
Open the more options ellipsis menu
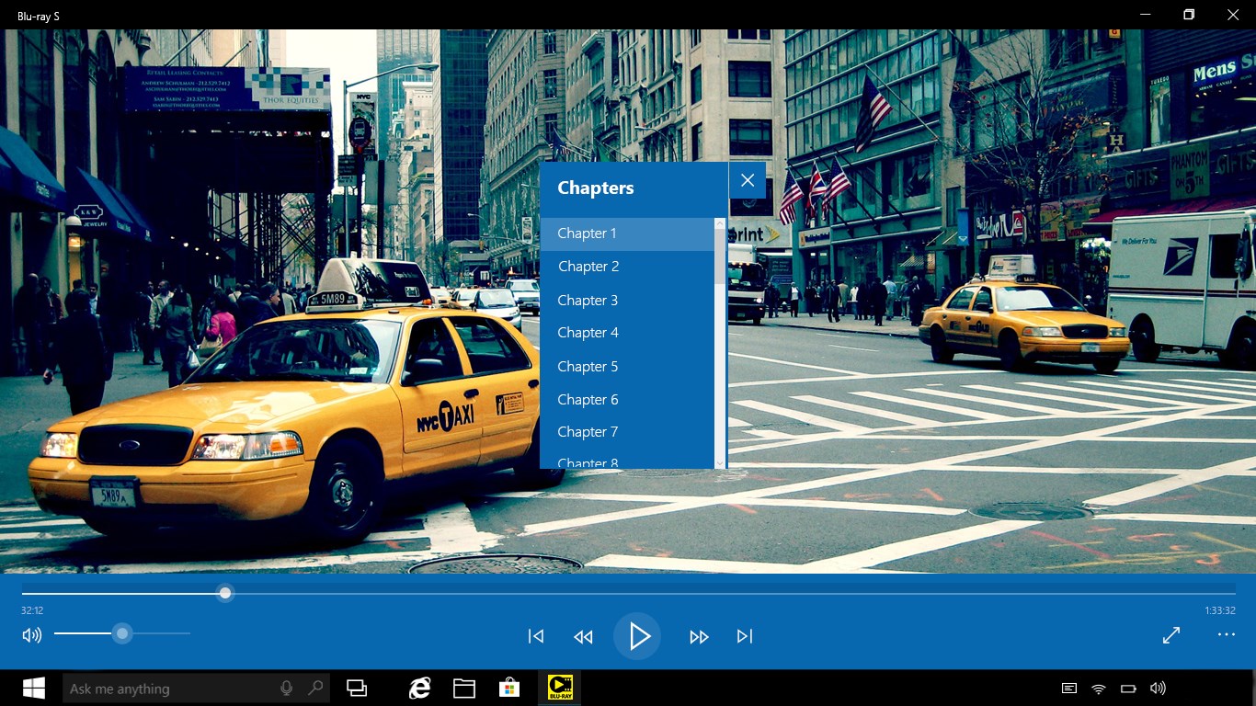tap(1226, 634)
